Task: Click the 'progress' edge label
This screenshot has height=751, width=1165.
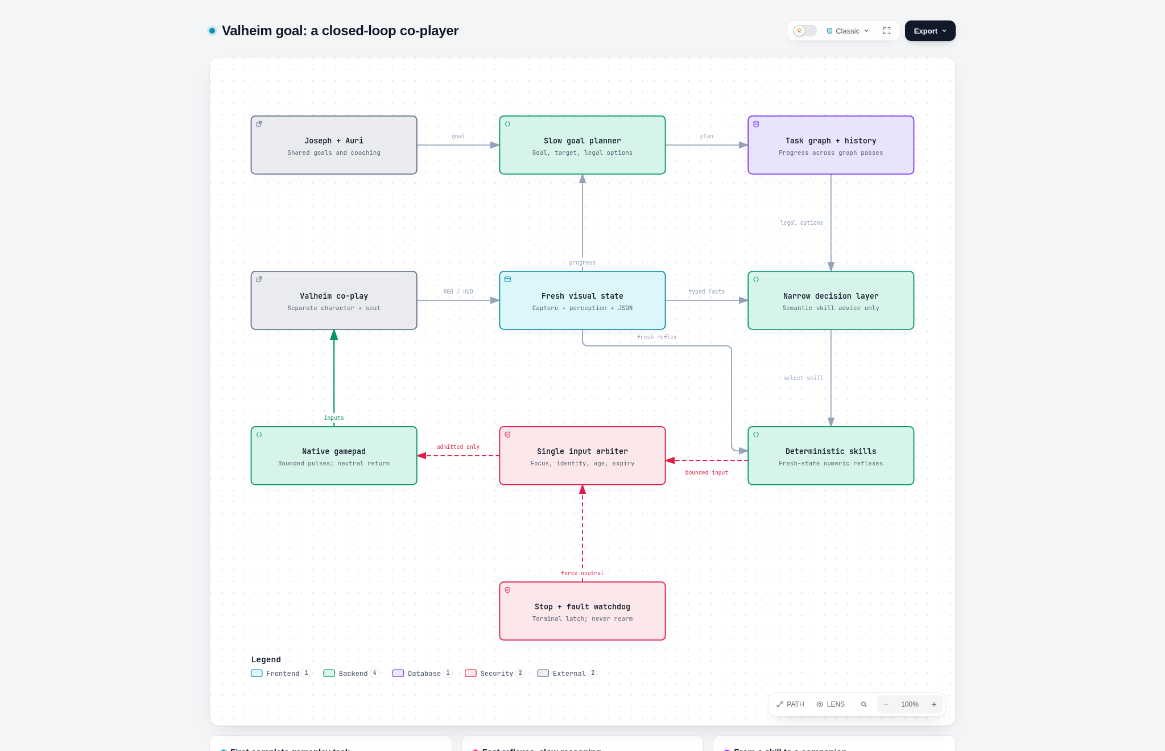Action: point(582,263)
